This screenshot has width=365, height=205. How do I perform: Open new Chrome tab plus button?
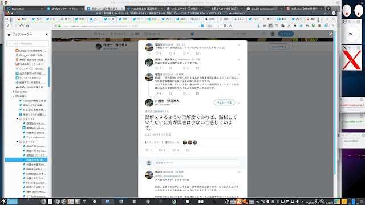click(x=328, y=9)
